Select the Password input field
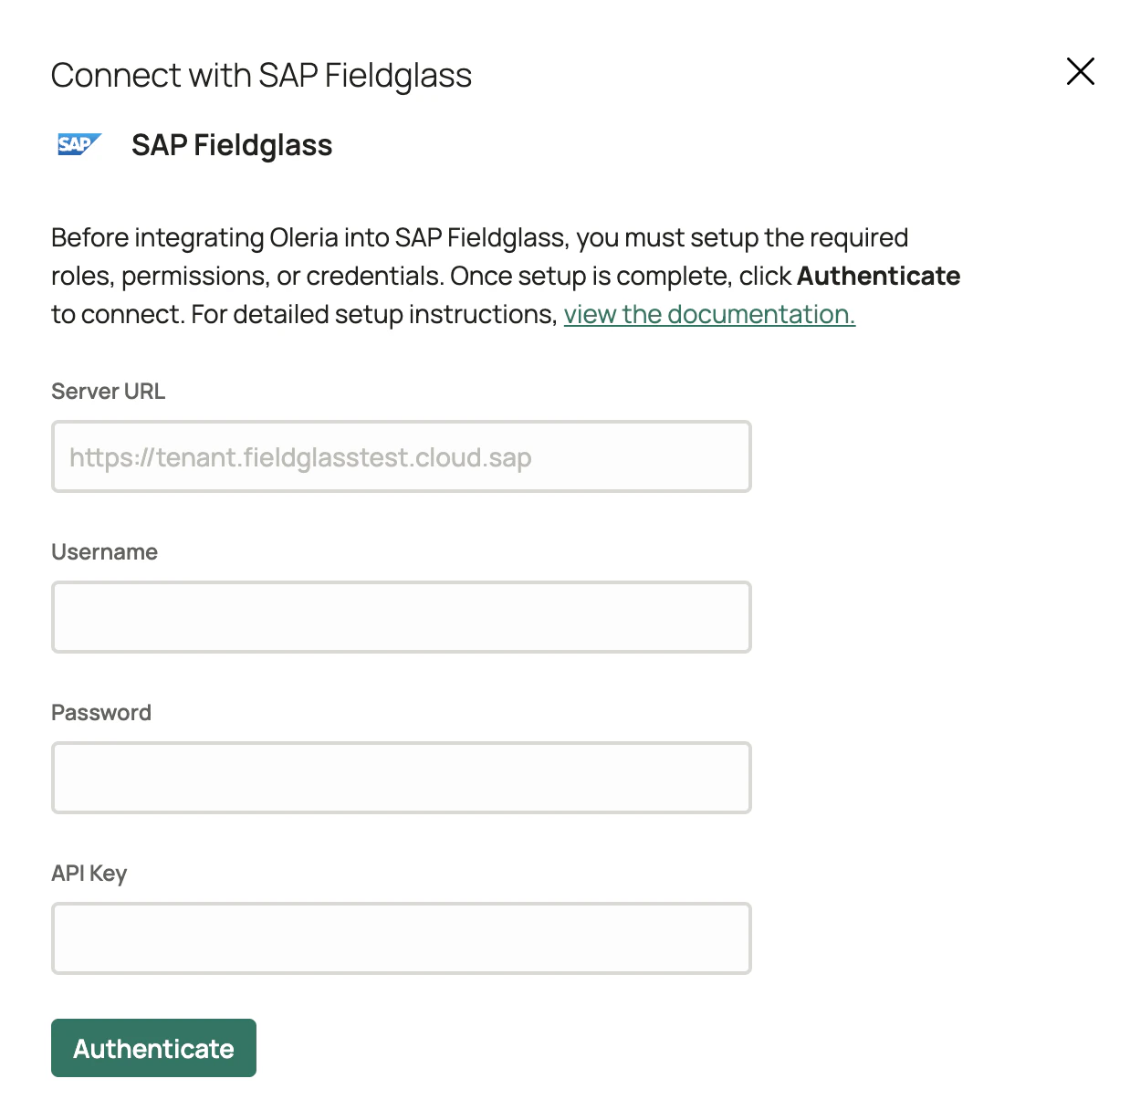The height and width of the screenshot is (1110, 1130). pos(402,778)
